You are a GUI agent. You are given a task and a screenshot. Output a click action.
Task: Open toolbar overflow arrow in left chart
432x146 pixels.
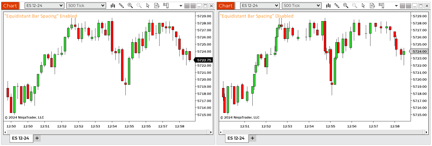coord(181,6)
